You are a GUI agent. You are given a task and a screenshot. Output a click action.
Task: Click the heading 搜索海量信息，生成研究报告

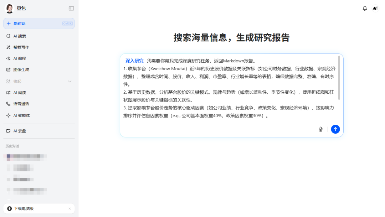[232, 37]
